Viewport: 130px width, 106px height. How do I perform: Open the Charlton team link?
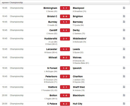click(x=78, y=76)
